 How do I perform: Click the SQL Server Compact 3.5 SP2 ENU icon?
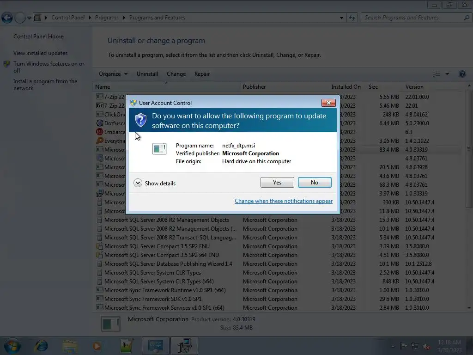pyautogui.click(x=100, y=246)
